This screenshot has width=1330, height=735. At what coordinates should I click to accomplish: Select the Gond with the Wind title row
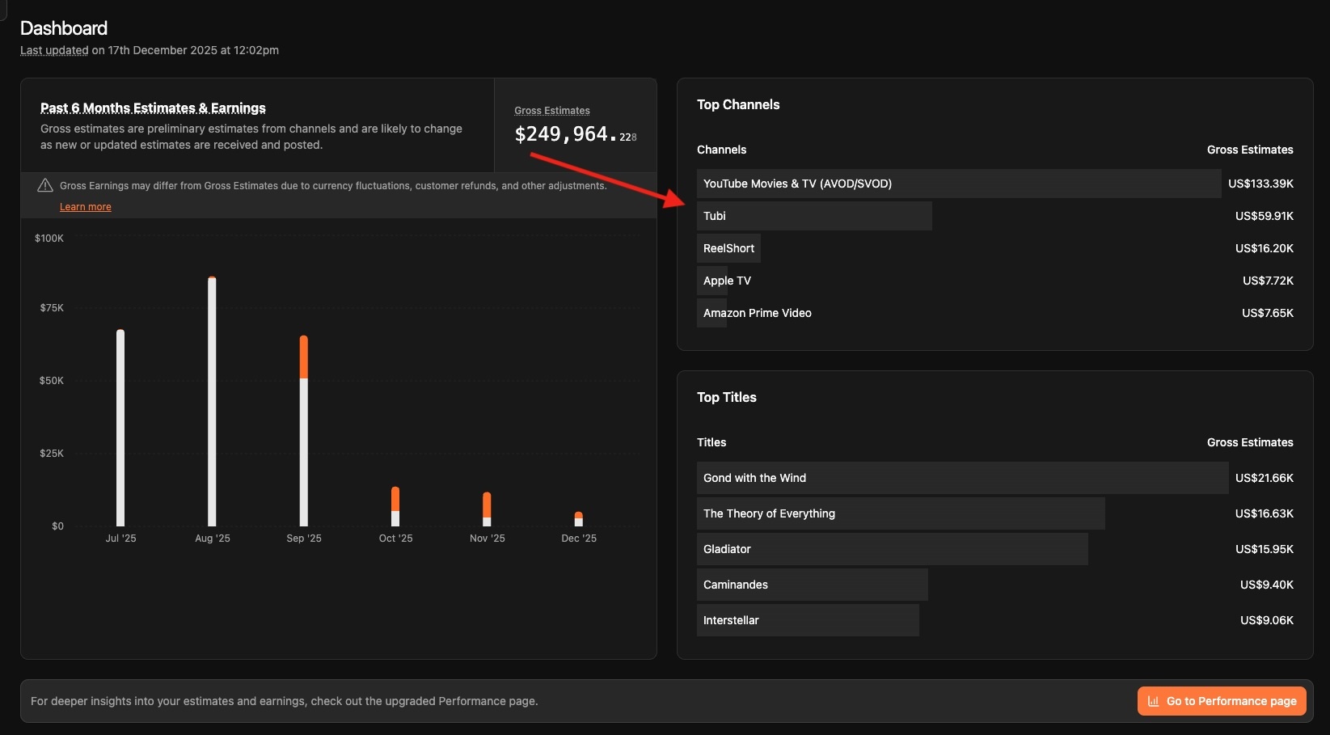tap(995, 478)
